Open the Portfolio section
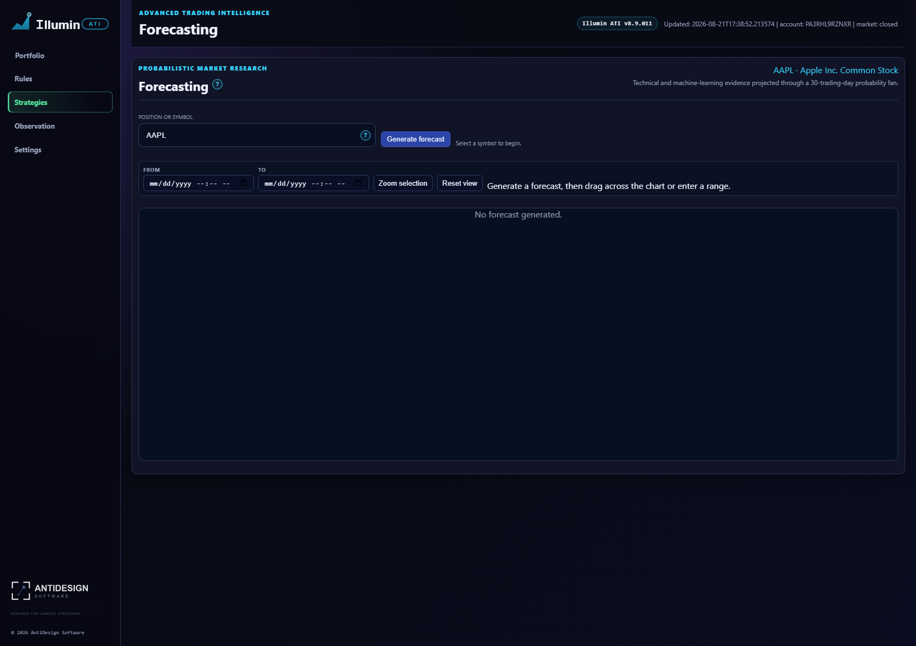 point(30,55)
